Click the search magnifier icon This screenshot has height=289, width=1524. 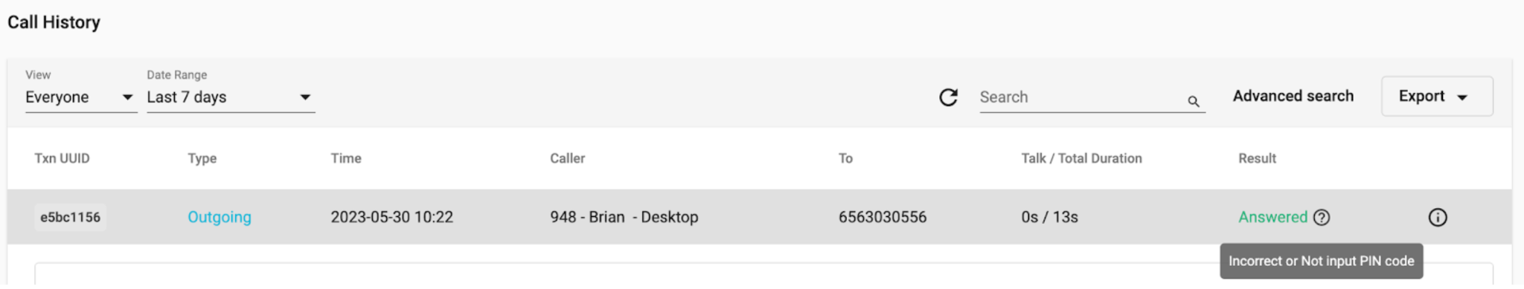1194,101
